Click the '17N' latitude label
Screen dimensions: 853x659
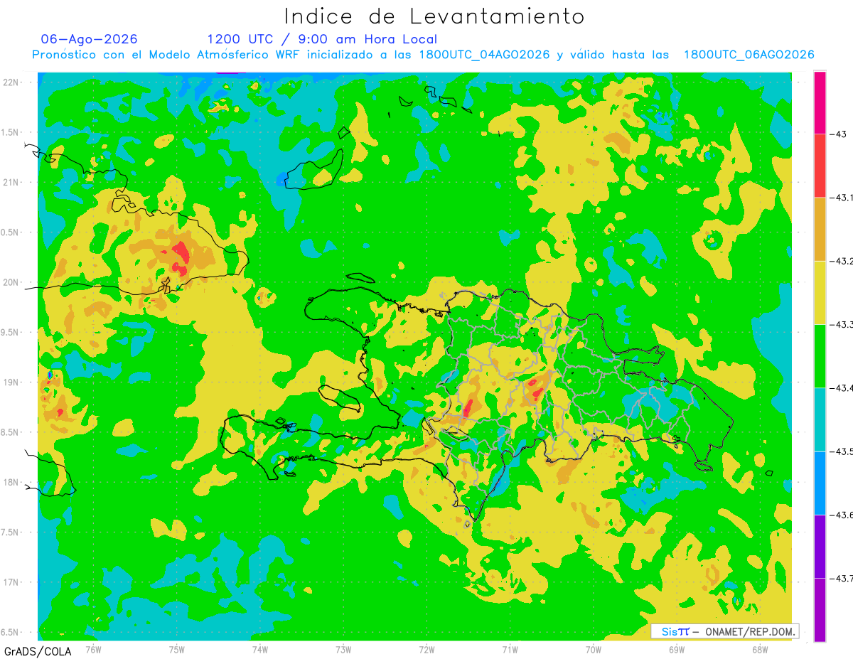[x=11, y=582]
